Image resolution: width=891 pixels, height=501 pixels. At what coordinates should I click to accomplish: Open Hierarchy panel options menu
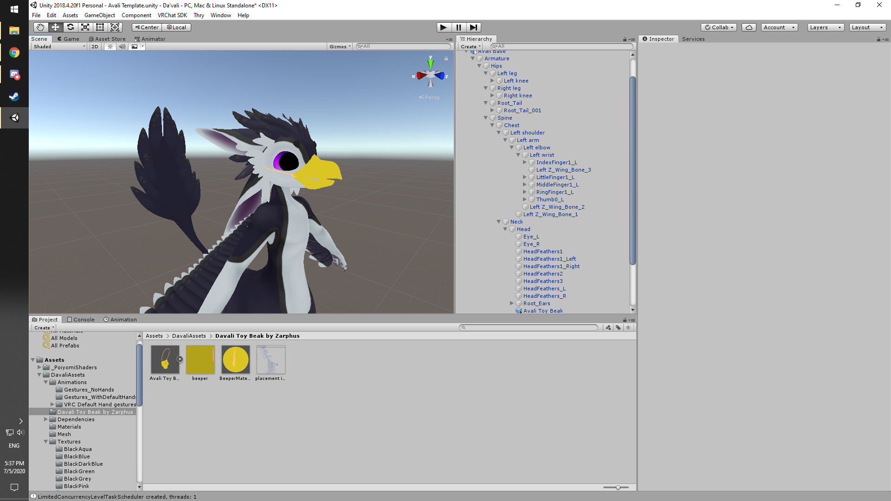point(632,39)
